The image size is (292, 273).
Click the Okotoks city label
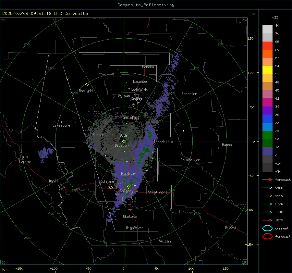[130, 217]
